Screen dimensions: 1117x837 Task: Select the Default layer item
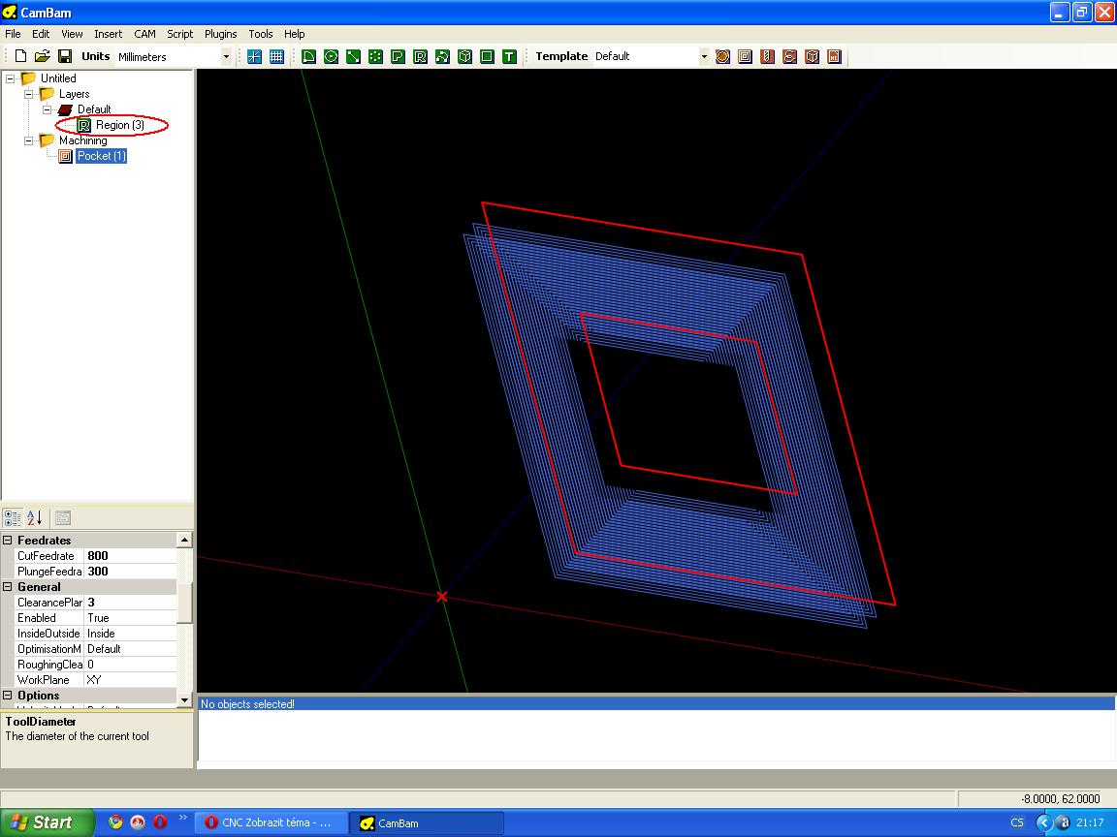pos(94,109)
